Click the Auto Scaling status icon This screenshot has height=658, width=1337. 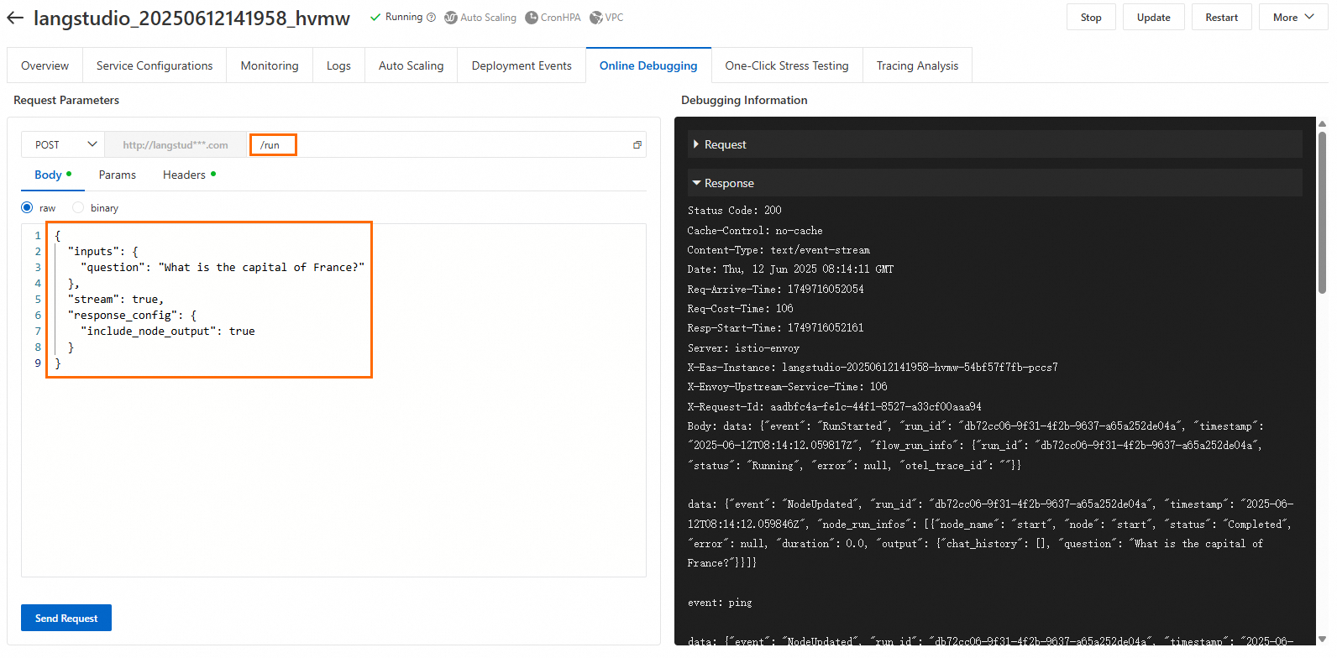pyautogui.click(x=451, y=18)
